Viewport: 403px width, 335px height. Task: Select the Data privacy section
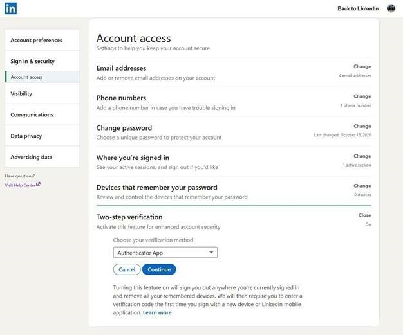point(26,136)
